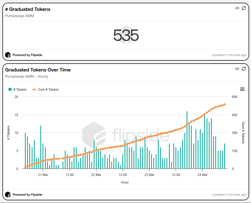Click the 24 Mar x-axis label
The width and height of the screenshot is (251, 203).
202,175
